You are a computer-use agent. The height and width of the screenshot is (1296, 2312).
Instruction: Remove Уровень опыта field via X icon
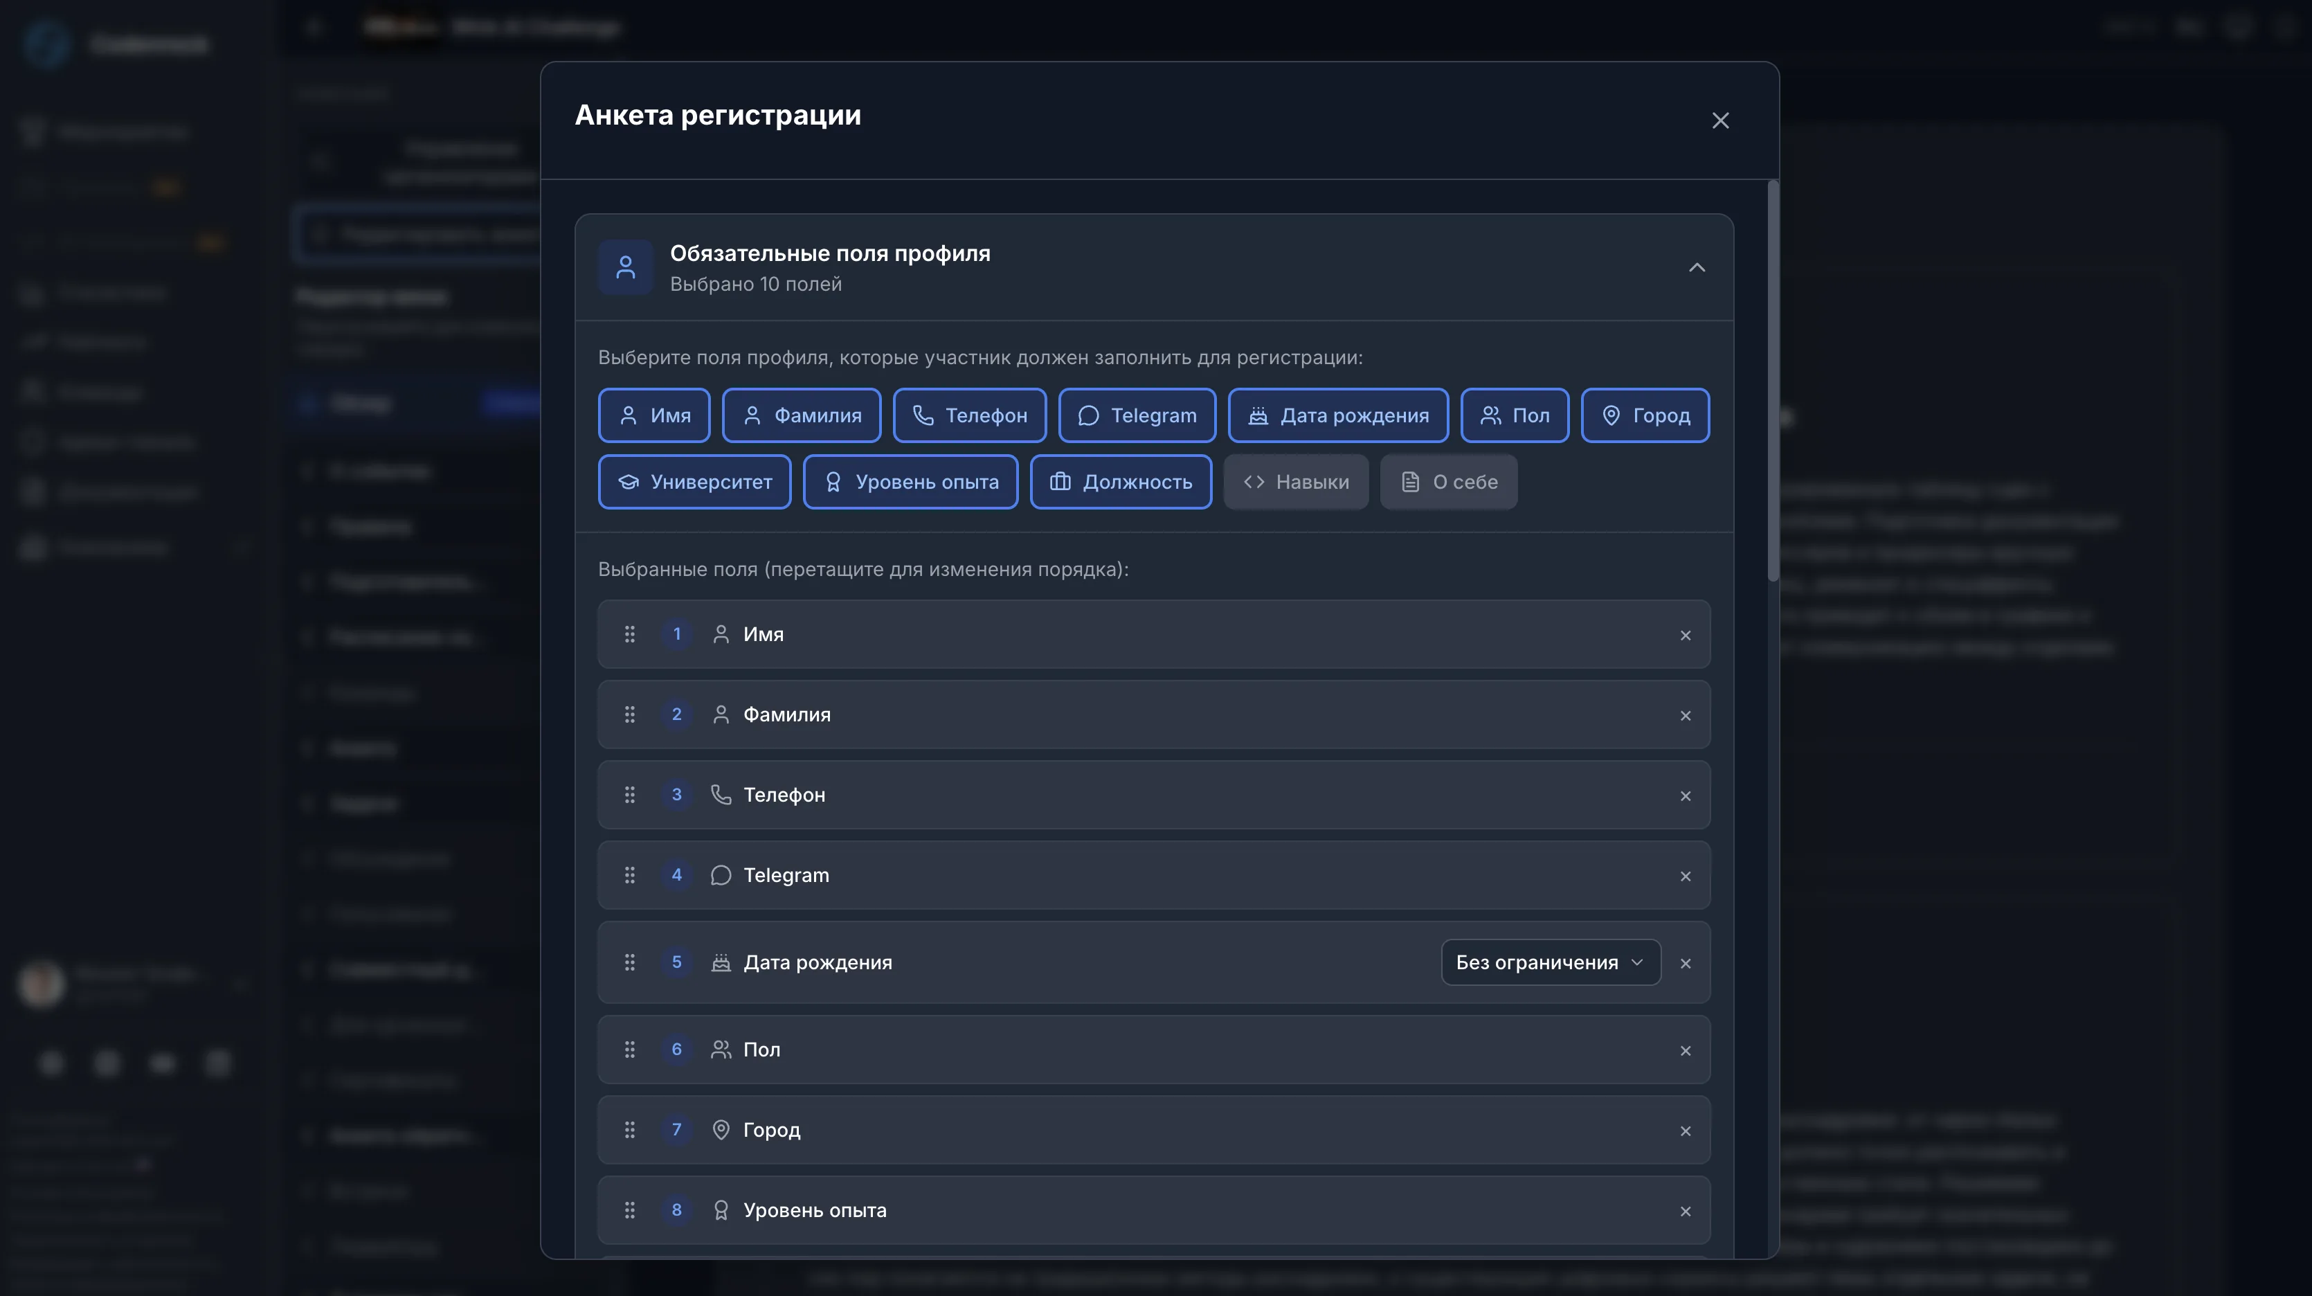click(x=1685, y=1212)
